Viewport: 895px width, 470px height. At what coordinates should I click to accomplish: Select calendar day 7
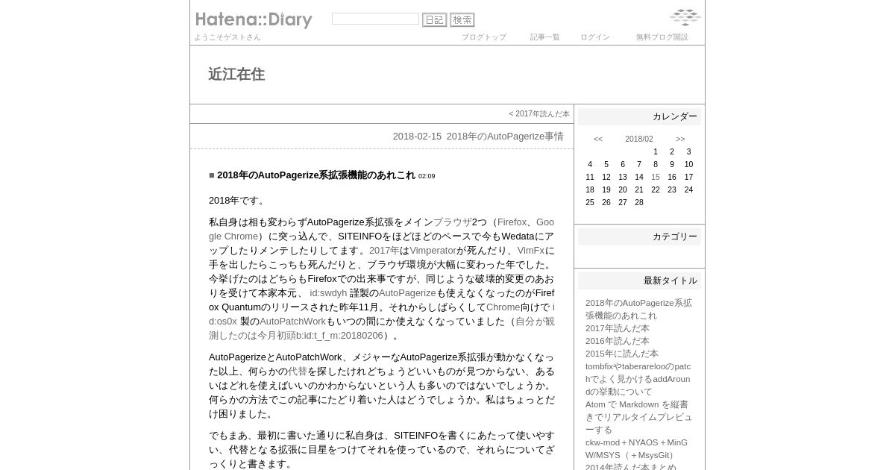639,164
